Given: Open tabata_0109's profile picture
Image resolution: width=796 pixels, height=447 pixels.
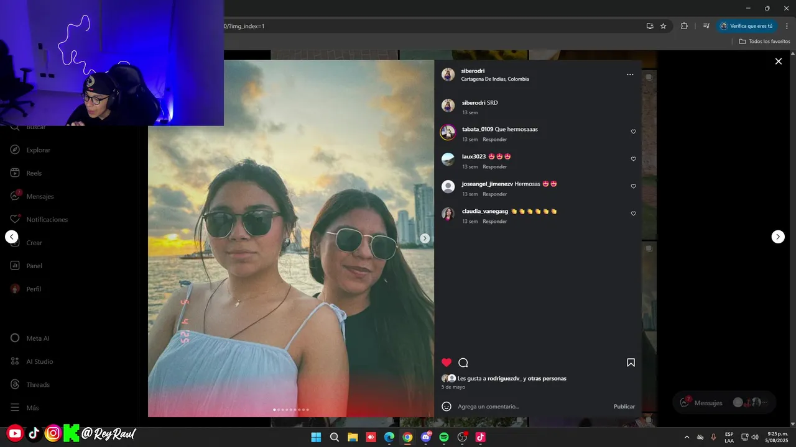Looking at the screenshot, I should [448, 132].
